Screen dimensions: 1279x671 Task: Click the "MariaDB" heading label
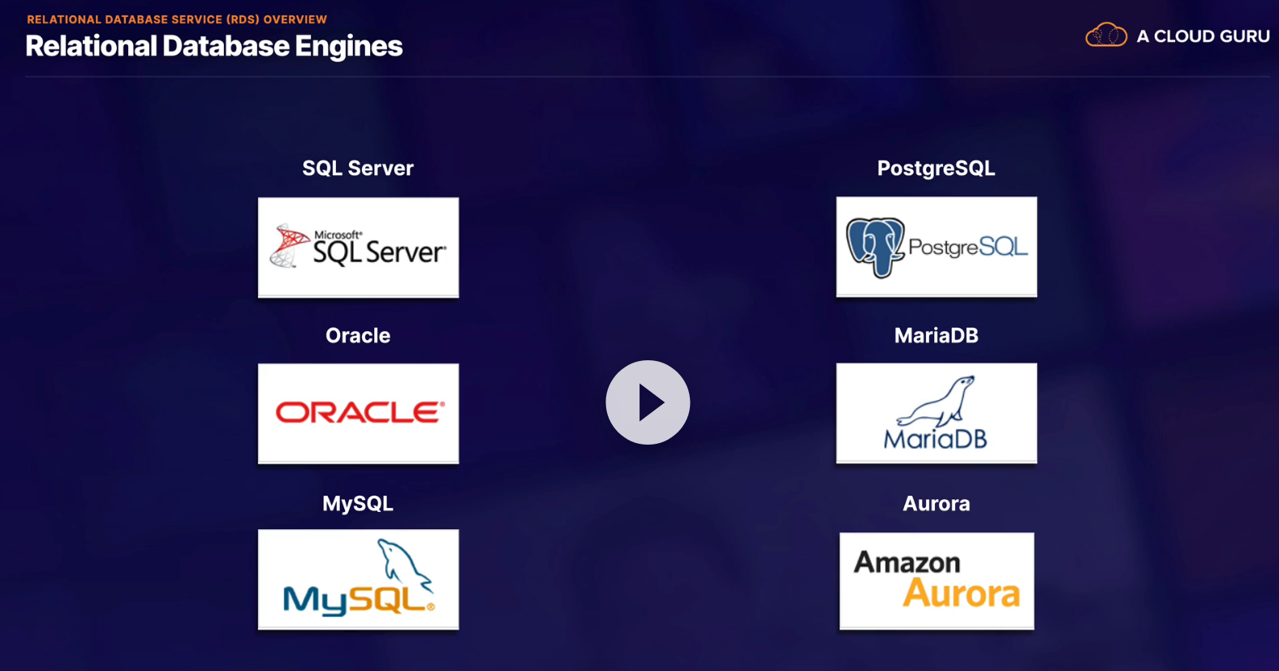937,335
